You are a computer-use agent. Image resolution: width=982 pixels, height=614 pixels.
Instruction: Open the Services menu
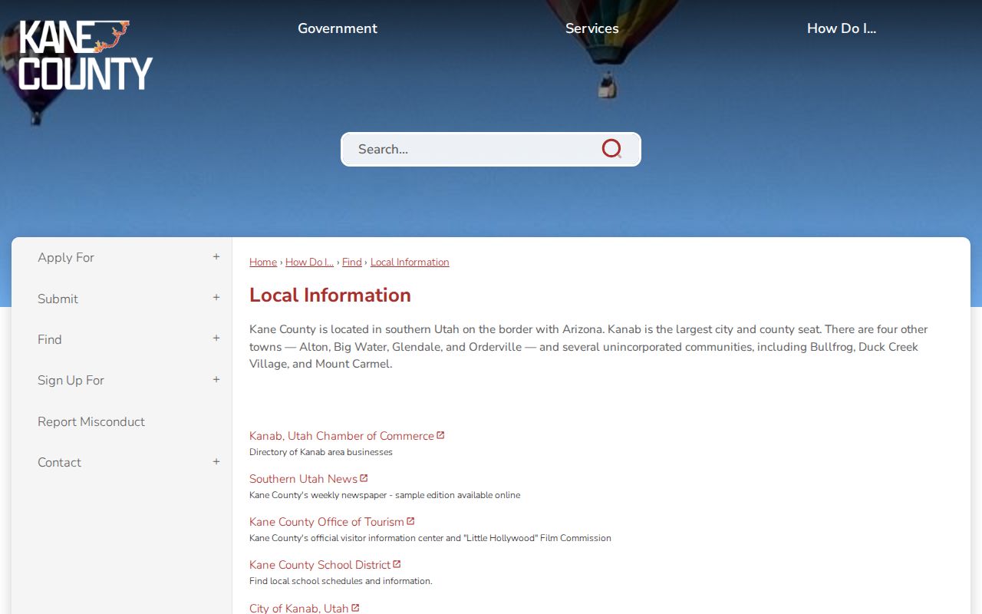(x=592, y=28)
